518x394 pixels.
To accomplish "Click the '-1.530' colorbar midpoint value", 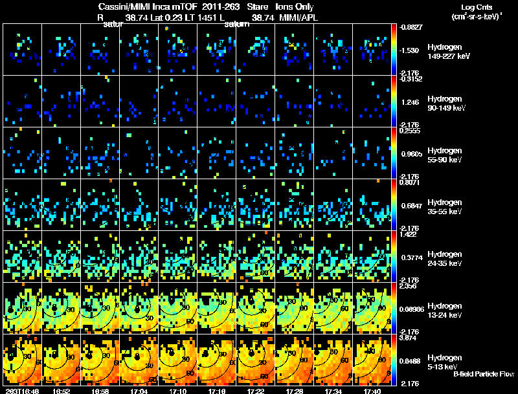I will coord(410,50).
